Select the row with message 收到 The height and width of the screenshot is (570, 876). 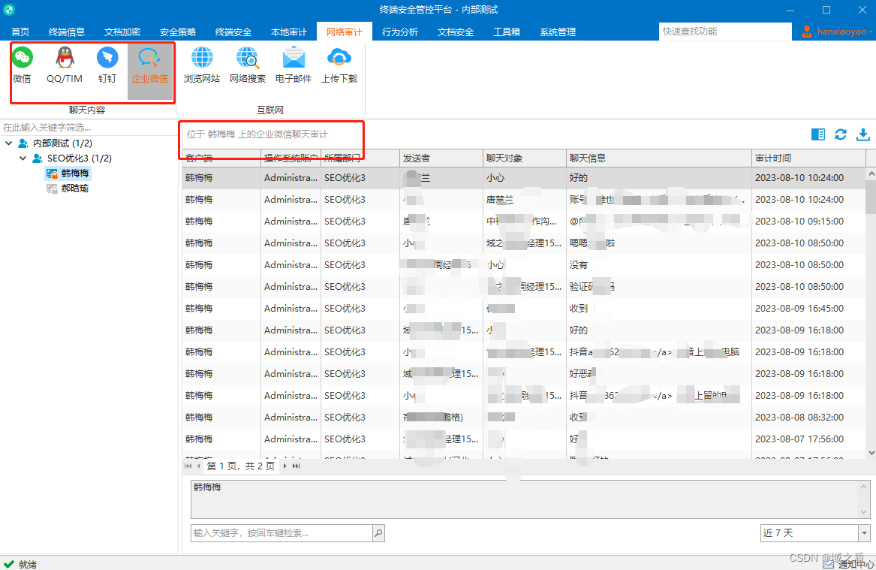point(524,309)
